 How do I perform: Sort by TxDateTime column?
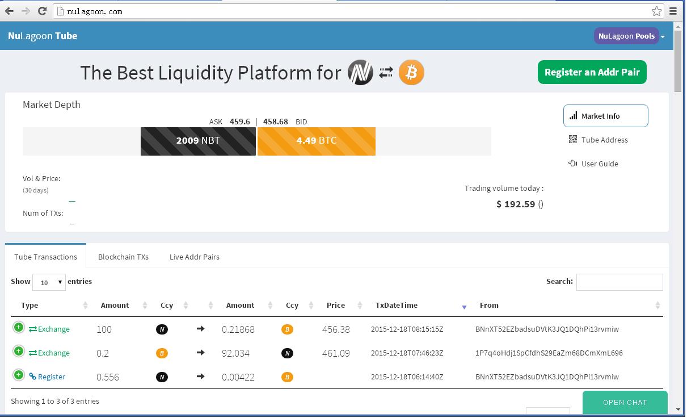418,306
